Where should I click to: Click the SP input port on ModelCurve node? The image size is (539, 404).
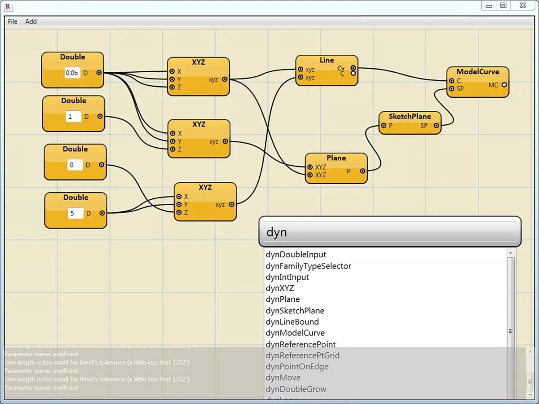pos(451,89)
